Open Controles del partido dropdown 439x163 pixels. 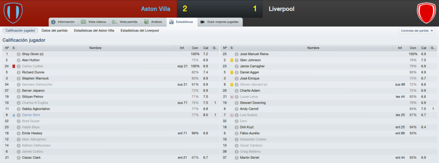(x=417, y=31)
